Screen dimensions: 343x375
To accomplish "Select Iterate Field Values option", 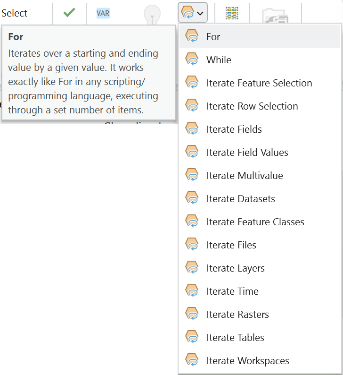I will coord(260,153).
